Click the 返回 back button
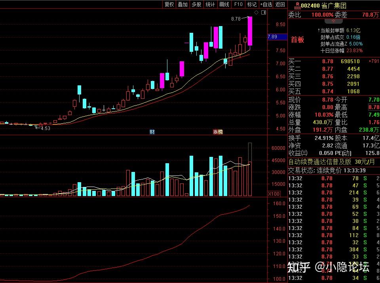This screenshot has width=380, height=283. (x=280, y=4)
